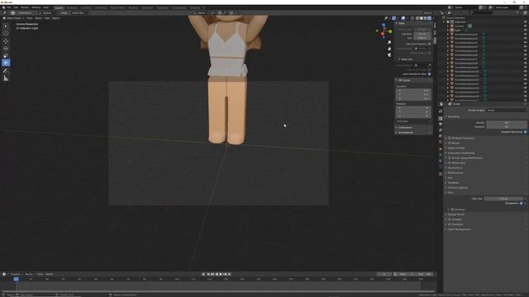Select the Measure tool

[x=6, y=78]
